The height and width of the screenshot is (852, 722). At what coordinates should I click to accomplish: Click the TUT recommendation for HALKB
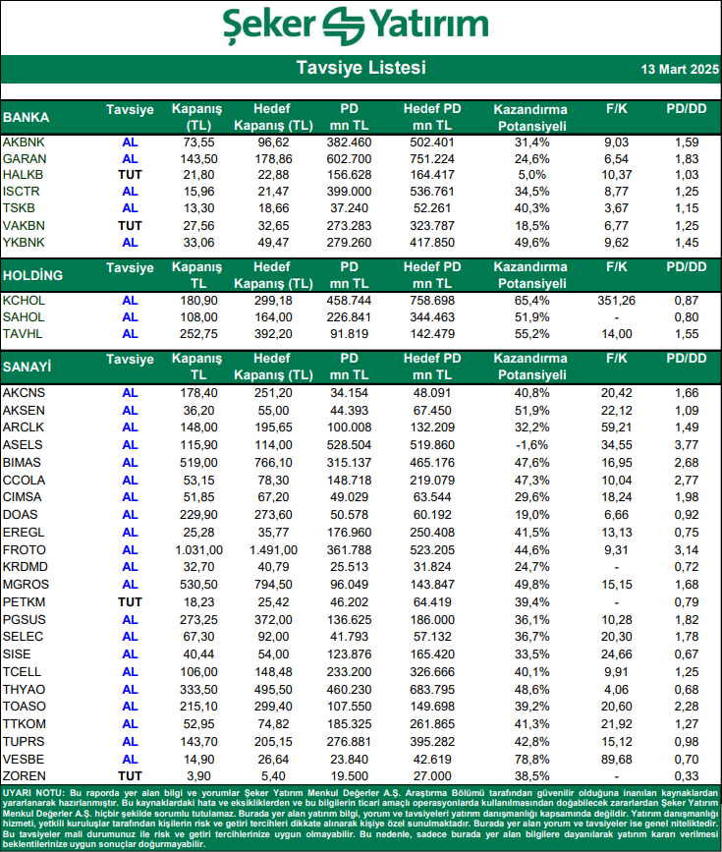(x=130, y=174)
